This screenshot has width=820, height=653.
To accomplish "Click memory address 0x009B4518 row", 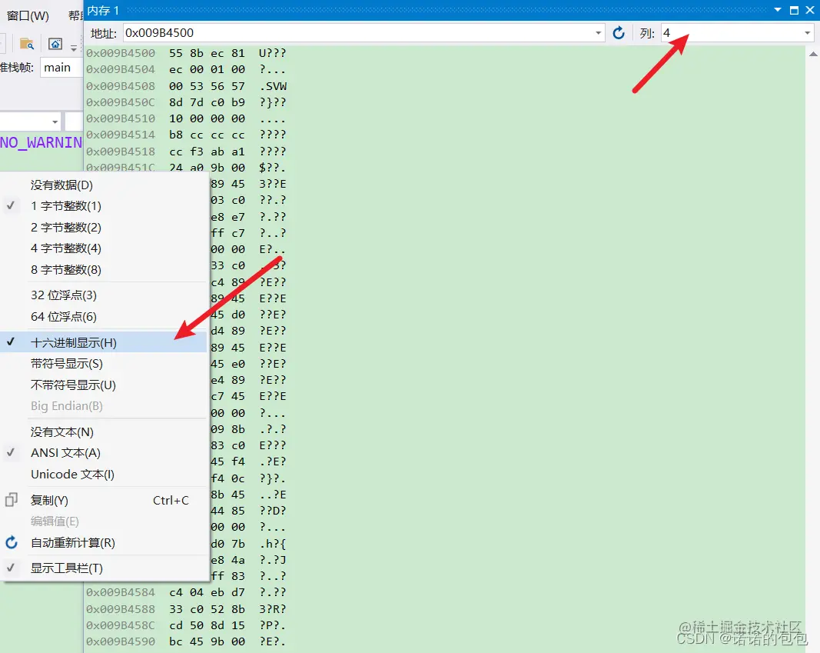I will click(x=121, y=152).
